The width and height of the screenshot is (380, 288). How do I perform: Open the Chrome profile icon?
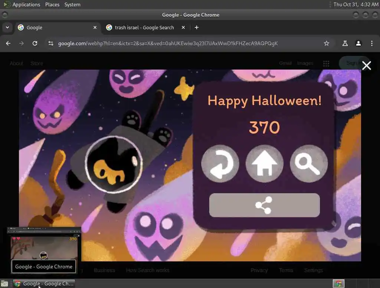tap(358, 43)
